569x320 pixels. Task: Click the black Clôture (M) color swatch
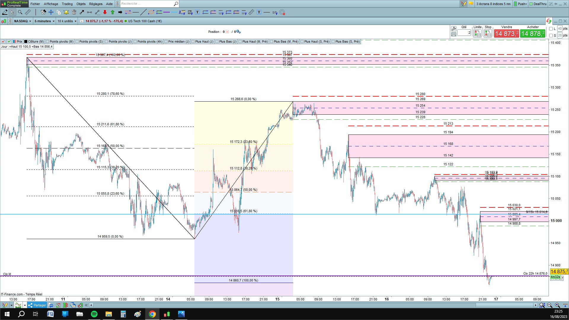click(x=26, y=41)
